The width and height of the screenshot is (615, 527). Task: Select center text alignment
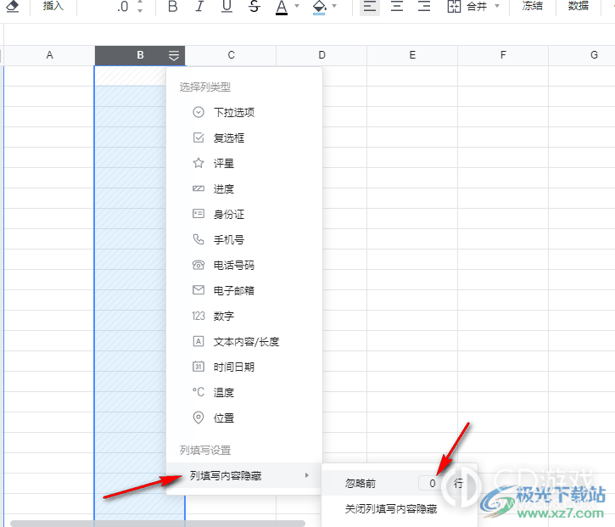397,7
